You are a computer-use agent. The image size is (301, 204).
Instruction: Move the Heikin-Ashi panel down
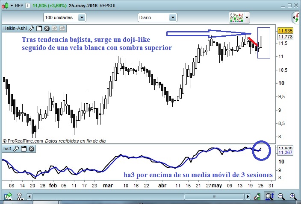55,28
